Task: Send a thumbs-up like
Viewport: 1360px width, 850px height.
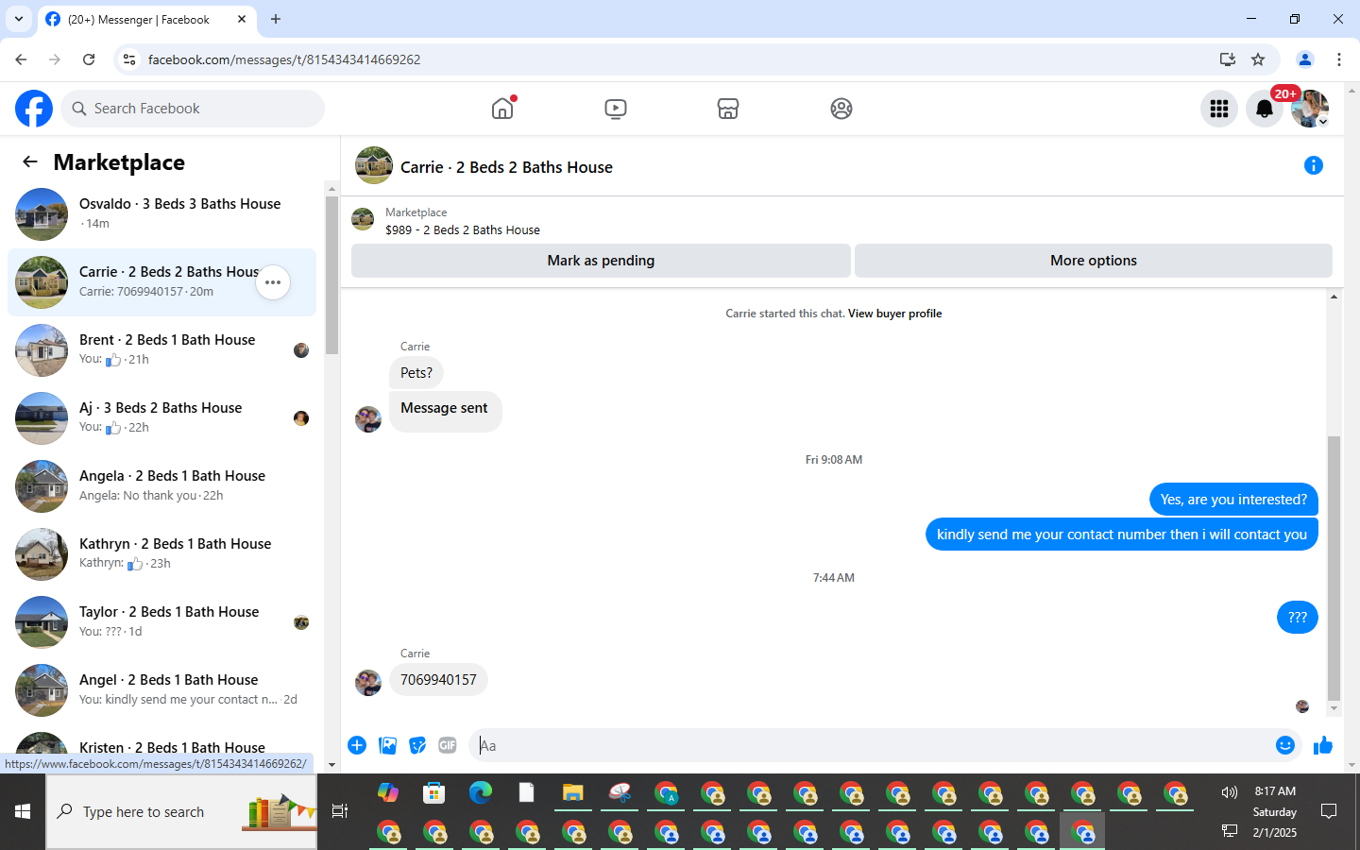Action: [1322, 745]
